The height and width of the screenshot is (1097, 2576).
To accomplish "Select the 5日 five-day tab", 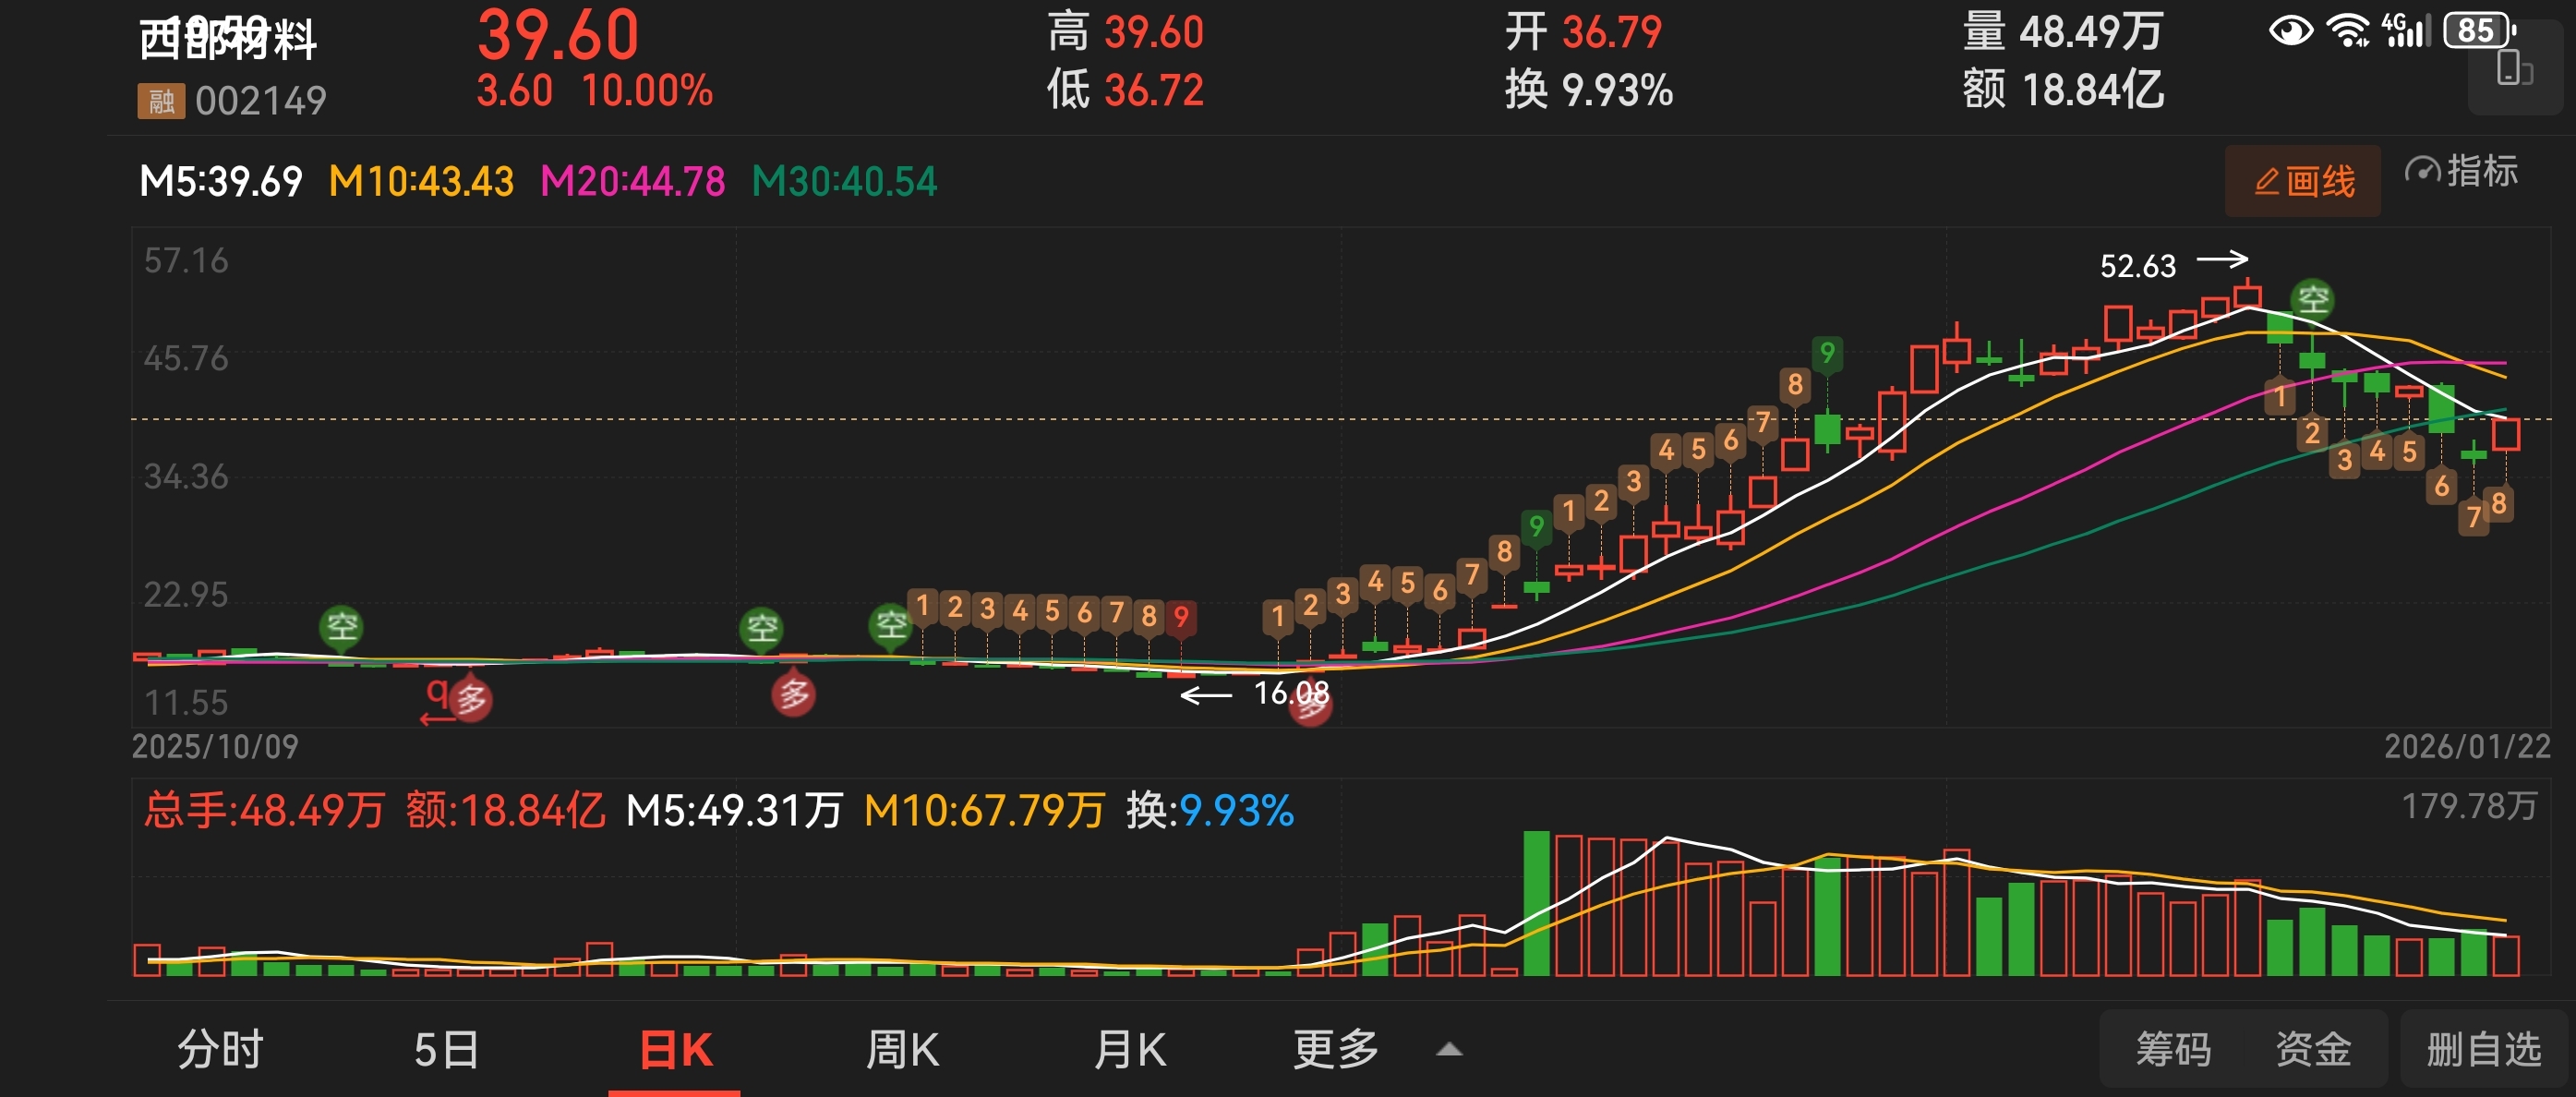I will 446,1050.
